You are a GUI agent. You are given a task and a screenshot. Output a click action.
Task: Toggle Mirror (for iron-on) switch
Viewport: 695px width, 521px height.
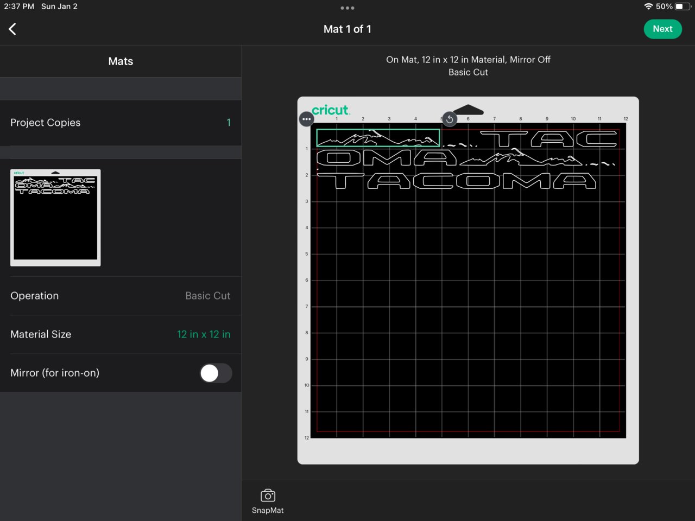coord(216,373)
